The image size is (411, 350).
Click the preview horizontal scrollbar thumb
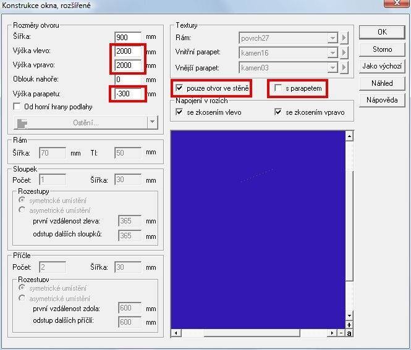(252, 333)
